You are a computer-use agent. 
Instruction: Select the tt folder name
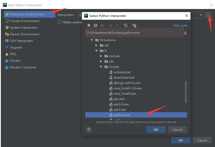click(x=105, y=51)
